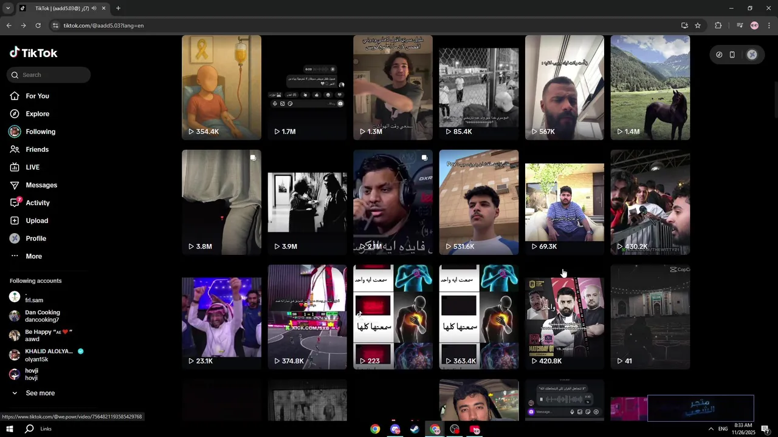Screen dimensions: 778x437
Task: Open video with 41 views
Action: pos(650,317)
